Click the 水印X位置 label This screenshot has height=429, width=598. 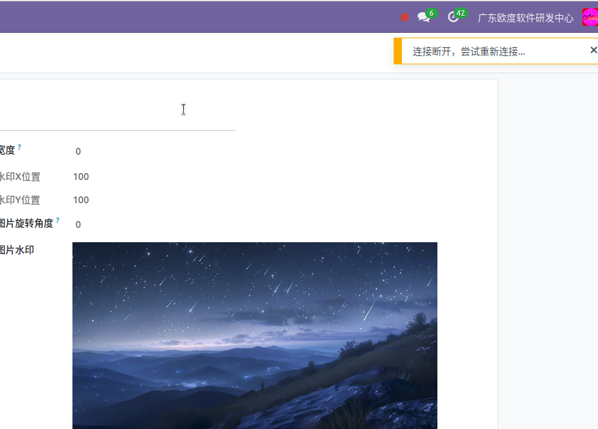click(20, 177)
